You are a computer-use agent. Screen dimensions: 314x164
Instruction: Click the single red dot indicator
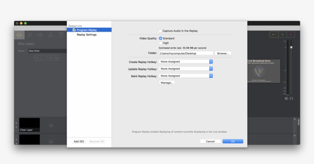coord(291,34)
